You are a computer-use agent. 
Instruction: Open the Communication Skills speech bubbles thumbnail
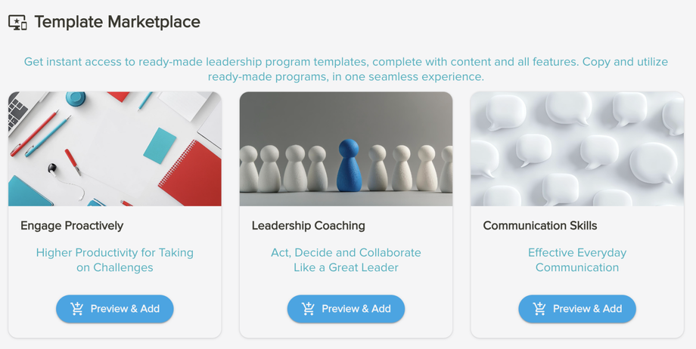[577, 149]
